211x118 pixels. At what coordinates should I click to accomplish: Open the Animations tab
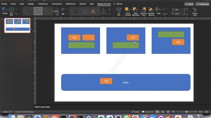pyautogui.click(x=57, y=4)
